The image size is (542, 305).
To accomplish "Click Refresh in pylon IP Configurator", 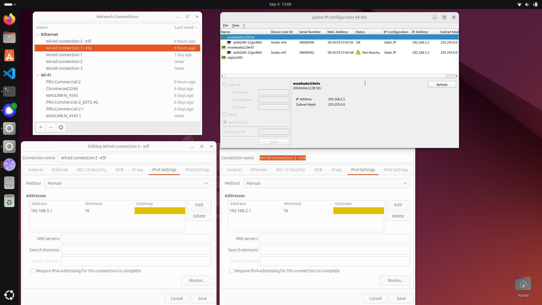I will [x=442, y=85].
